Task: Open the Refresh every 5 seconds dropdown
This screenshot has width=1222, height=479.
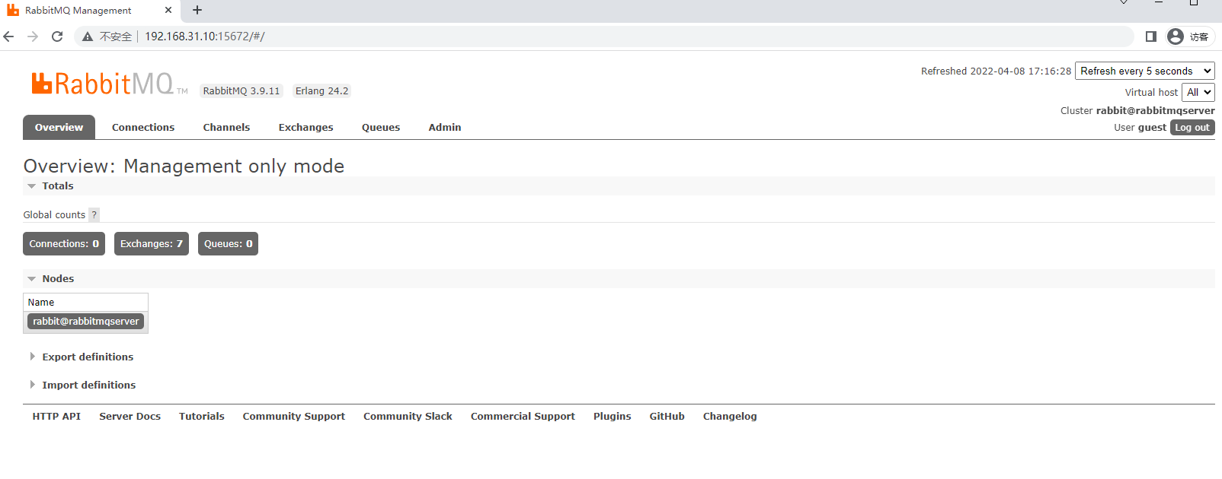Action: (1144, 71)
